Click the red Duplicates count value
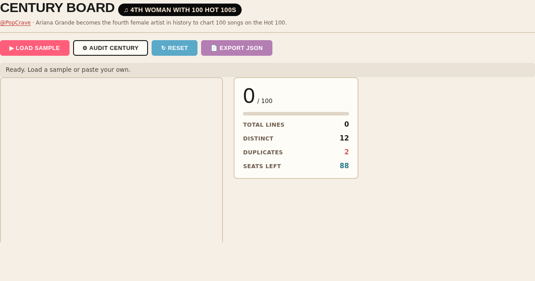This screenshot has height=281, width=535. (x=346, y=152)
